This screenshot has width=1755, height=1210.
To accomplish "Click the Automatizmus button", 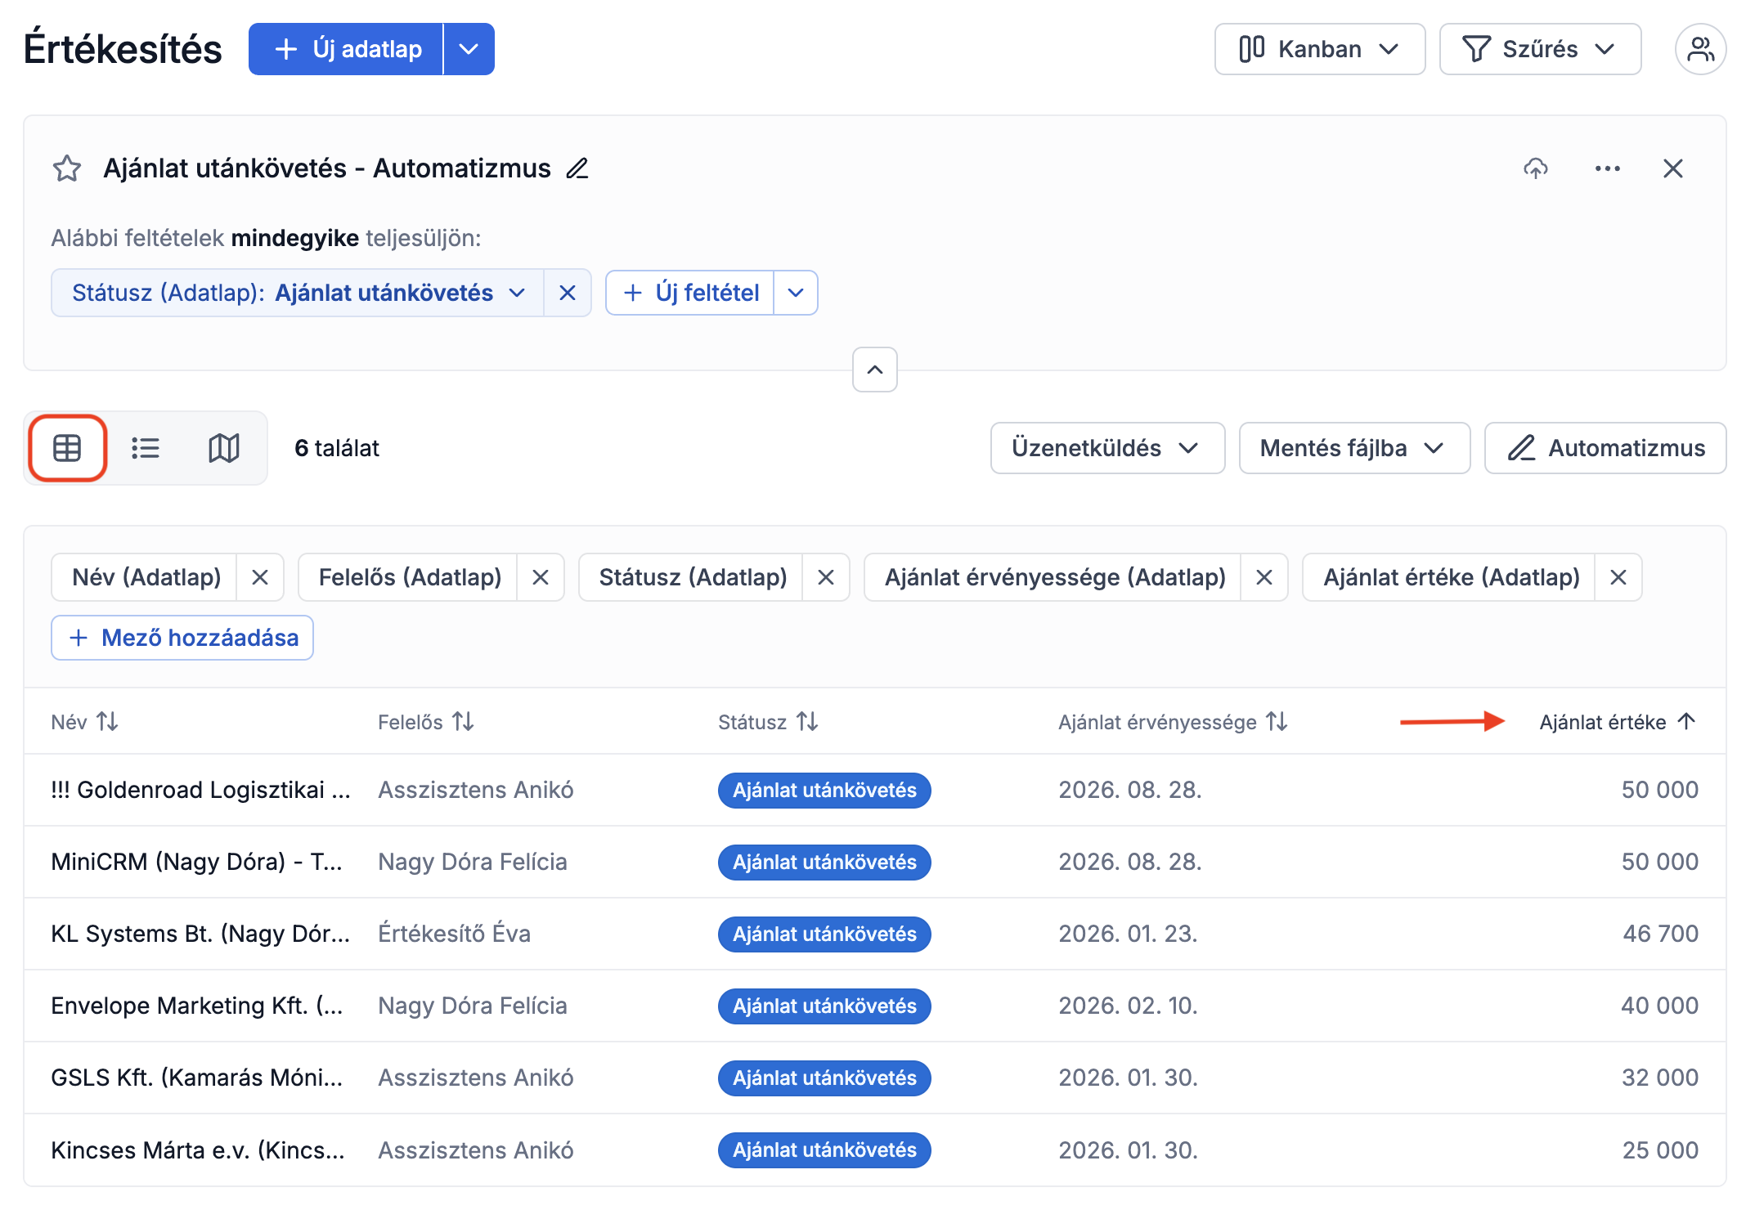I will tap(1605, 448).
